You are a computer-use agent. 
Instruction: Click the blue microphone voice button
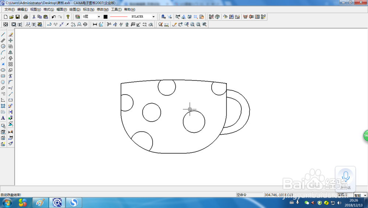coord(346,176)
